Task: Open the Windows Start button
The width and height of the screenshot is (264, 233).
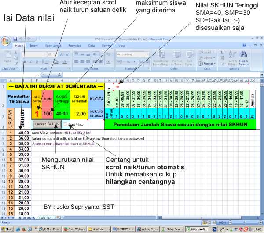Action: click(x=7, y=229)
